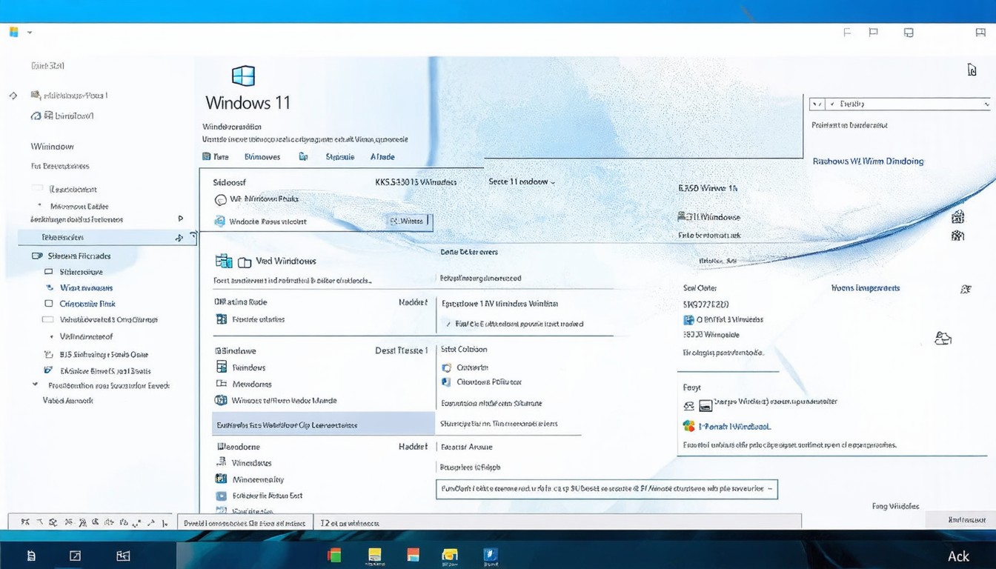Image resolution: width=996 pixels, height=569 pixels.
Task: Open the blue app icon on the taskbar
Action: pyautogui.click(x=491, y=555)
